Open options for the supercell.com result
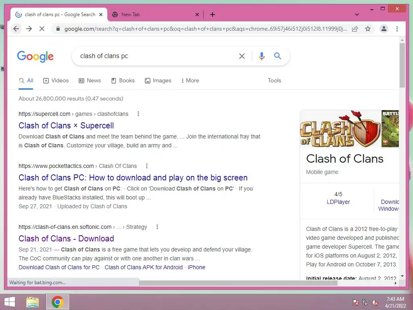 [x=138, y=114]
